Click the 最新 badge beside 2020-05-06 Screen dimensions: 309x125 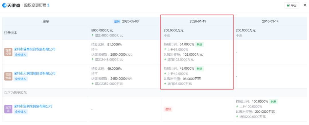(x=116, y=22)
